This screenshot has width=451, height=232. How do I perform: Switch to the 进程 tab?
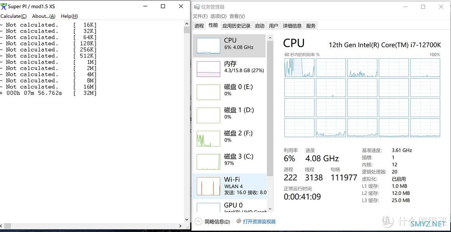(199, 26)
